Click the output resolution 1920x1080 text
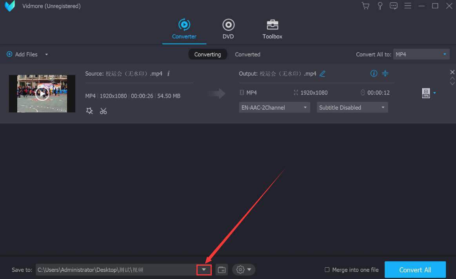Image resolution: width=456 pixels, height=279 pixels. 314,93
